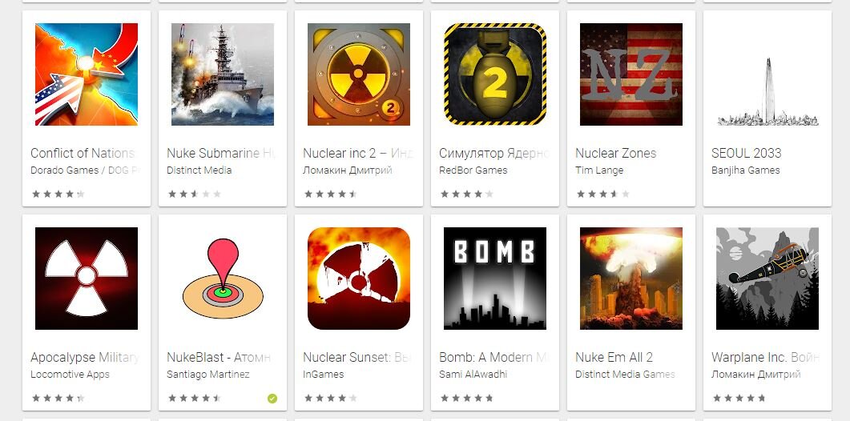Open developer link Dorado Games
The image size is (850, 421).
pyautogui.click(x=65, y=170)
